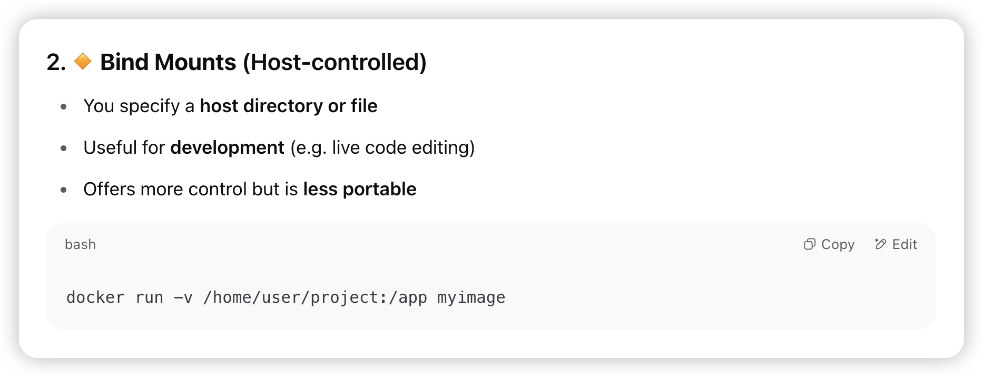Click the text '(e.g. live code editing)'
The image size is (983, 377).
pyautogui.click(x=382, y=147)
